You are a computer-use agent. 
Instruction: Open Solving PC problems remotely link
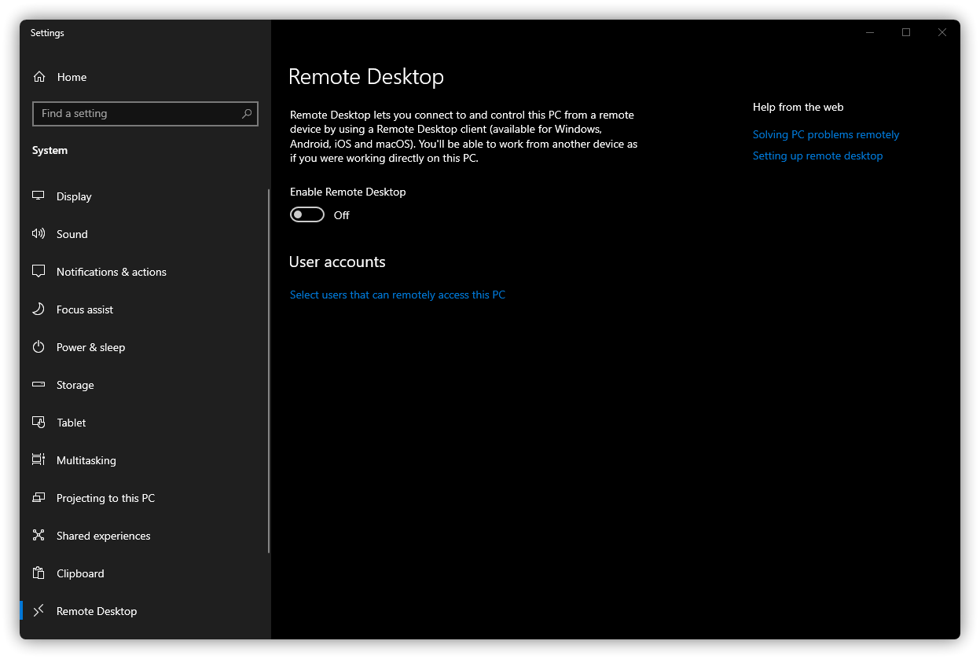(x=826, y=135)
